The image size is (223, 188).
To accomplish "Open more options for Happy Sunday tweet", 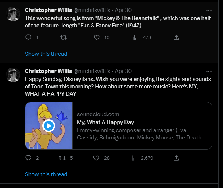I will click(x=209, y=72).
